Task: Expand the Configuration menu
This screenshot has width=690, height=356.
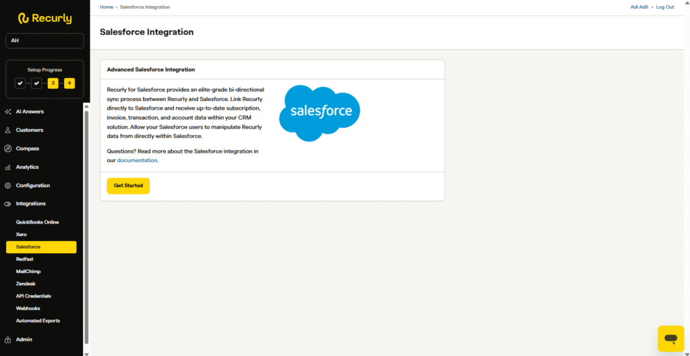Action: [33, 186]
